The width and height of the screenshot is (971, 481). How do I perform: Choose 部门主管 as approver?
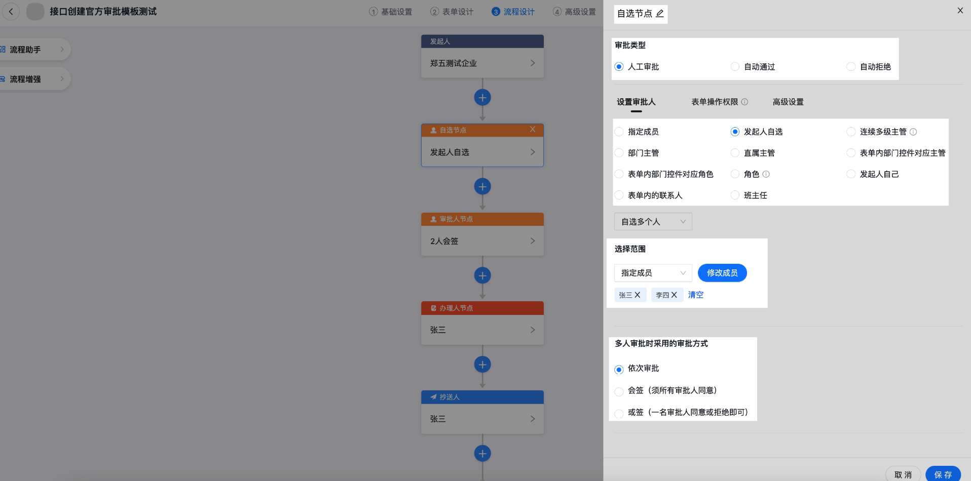click(619, 153)
